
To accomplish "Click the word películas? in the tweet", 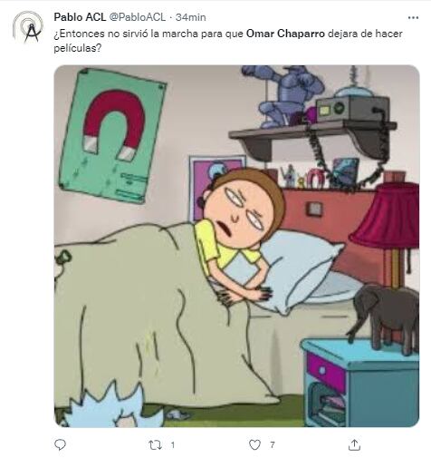I will pos(78,48).
